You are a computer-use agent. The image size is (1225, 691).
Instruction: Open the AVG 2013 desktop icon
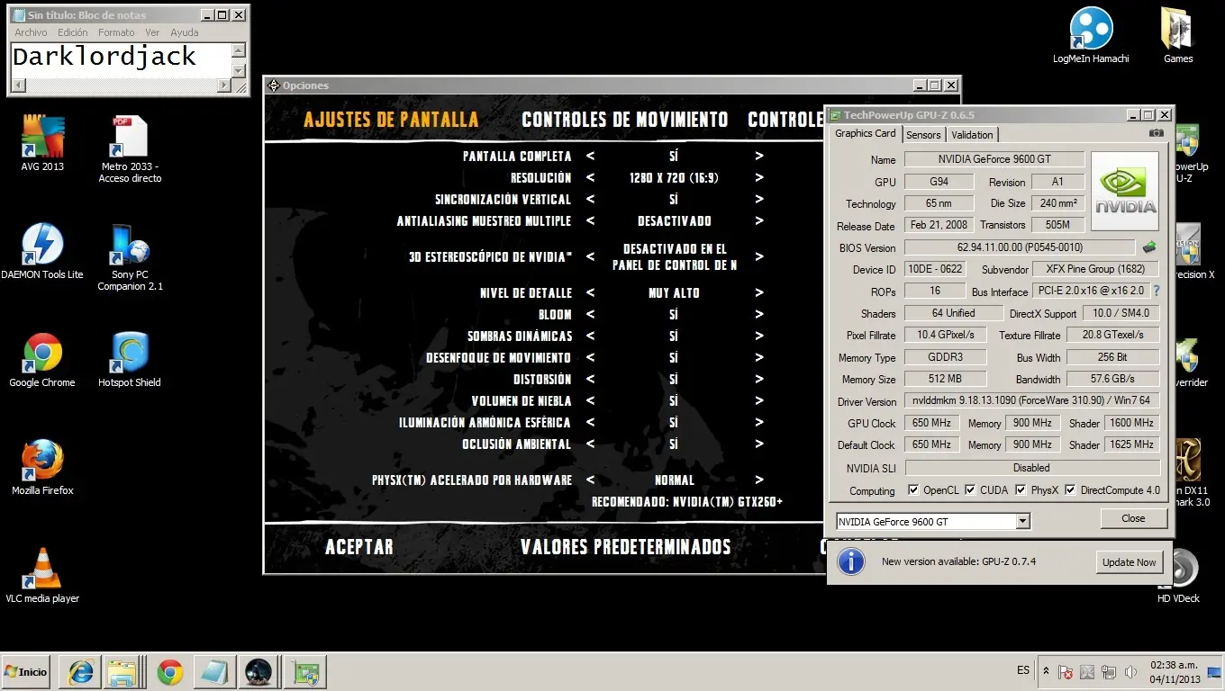coord(43,137)
